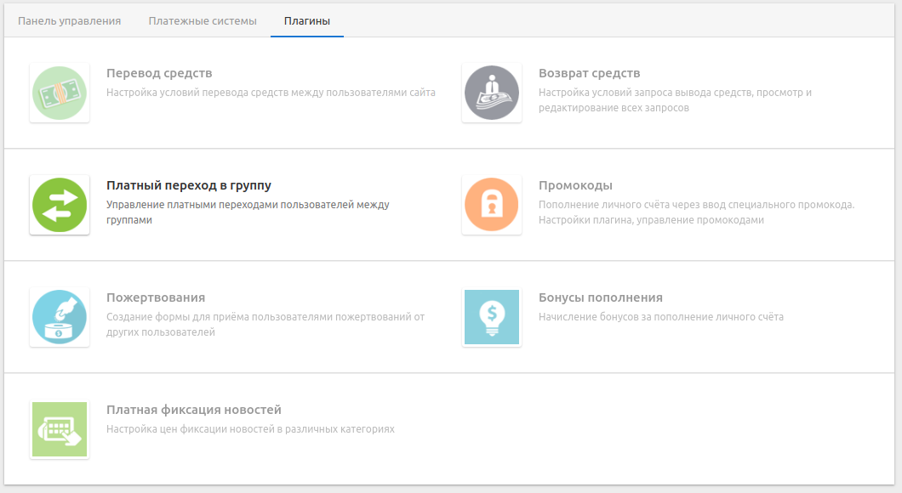Open the Бонусы пополнения plugin title

[600, 297]
